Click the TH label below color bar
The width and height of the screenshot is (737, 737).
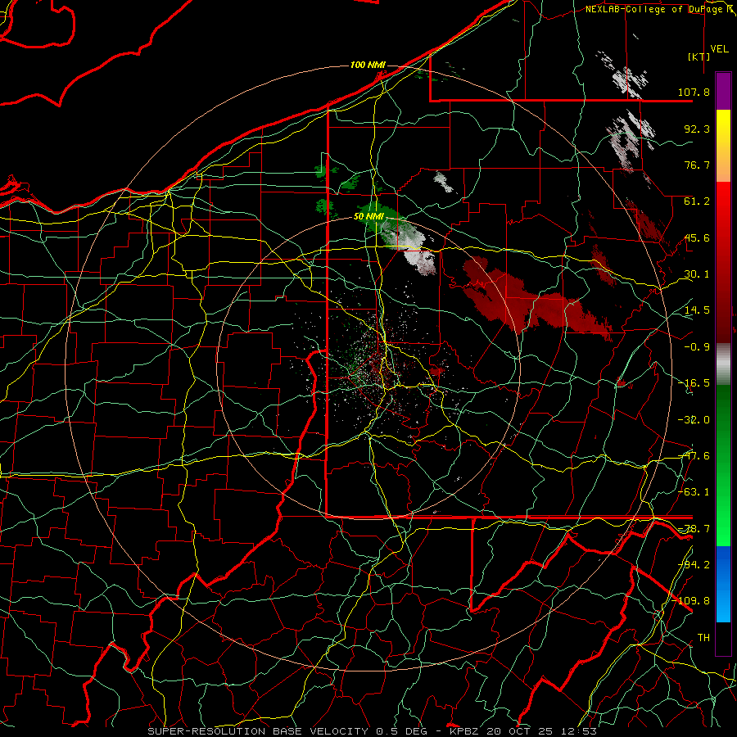click(x=703, y=637)
